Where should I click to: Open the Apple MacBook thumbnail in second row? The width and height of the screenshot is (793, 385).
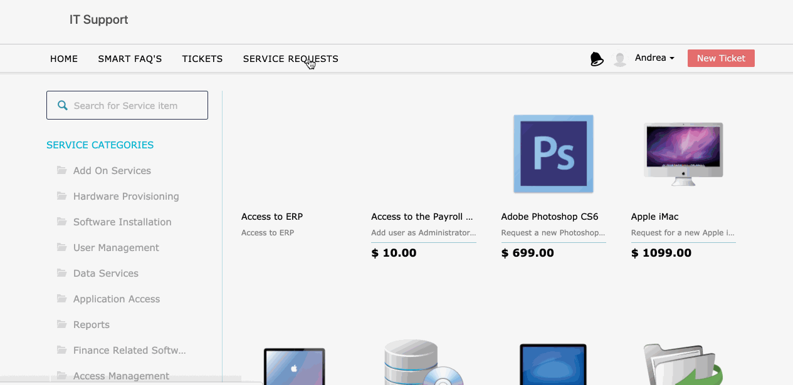tap(293, 366)
